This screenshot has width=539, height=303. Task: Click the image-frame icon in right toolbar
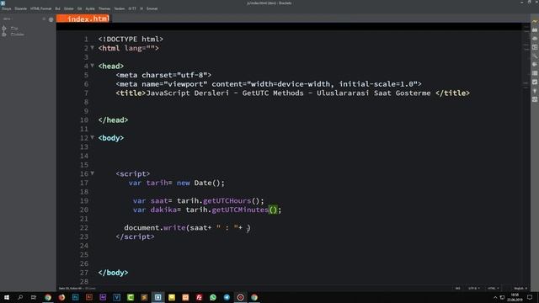[535, 47]
